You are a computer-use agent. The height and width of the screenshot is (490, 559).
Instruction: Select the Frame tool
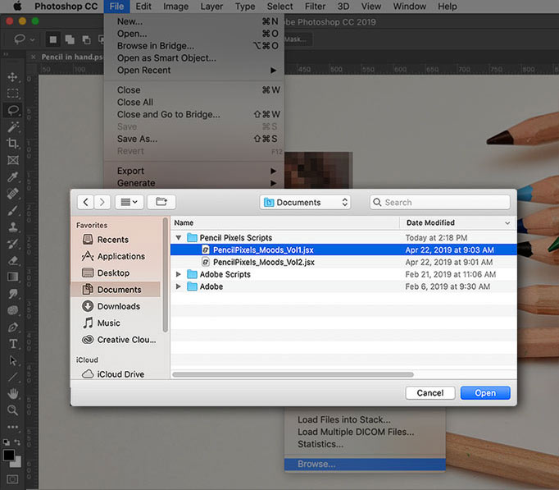(x=13, y=160)
